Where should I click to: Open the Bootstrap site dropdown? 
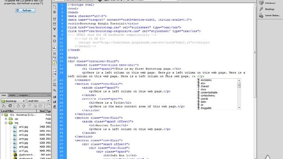coord(13,101)
